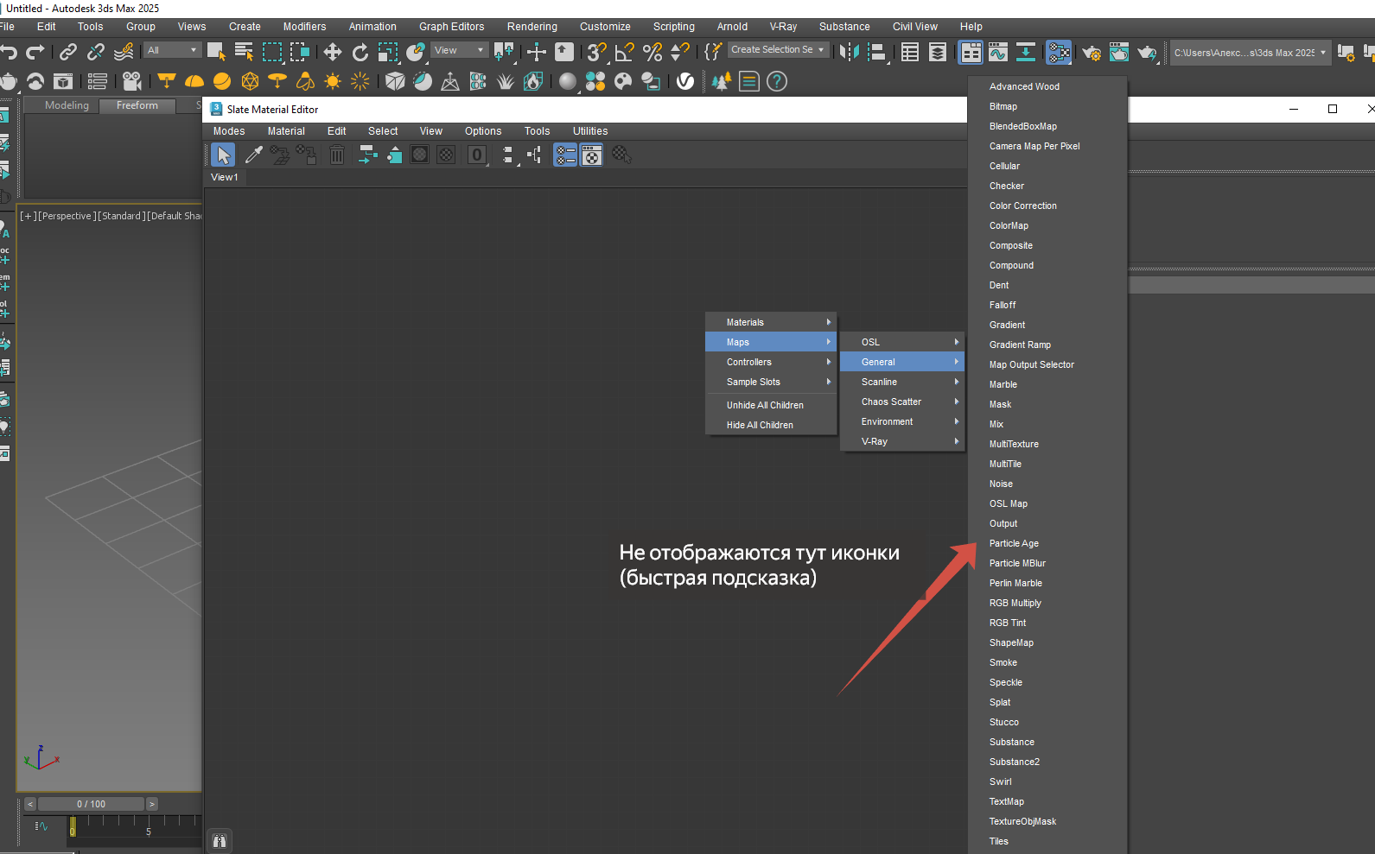Toggle the Parameter Editor panel button
The image size is (1375, 854).
coord(591,155)
